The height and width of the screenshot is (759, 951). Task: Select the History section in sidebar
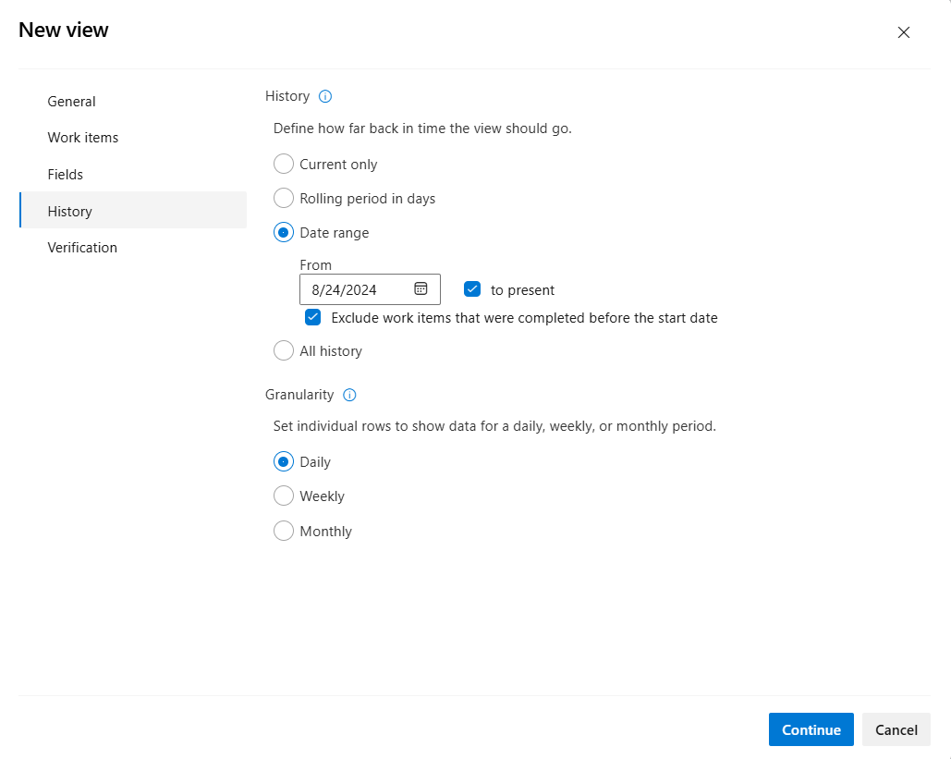tap(69, 211)
